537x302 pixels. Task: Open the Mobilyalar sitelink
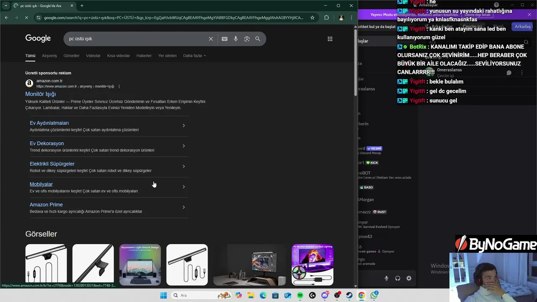pyautogui.click(x=41, y=184)
